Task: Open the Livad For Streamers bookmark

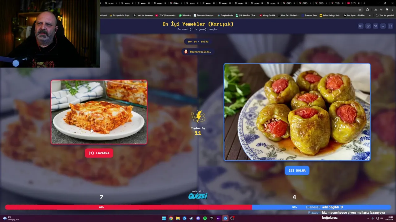Action: coord(143,15)
